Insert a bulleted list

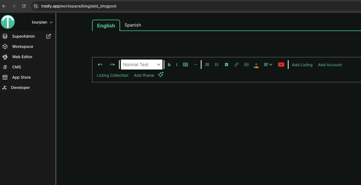coord(207,65)
